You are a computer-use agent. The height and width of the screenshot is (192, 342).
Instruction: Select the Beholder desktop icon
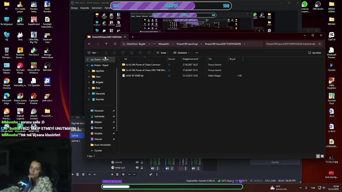[47, 67]
